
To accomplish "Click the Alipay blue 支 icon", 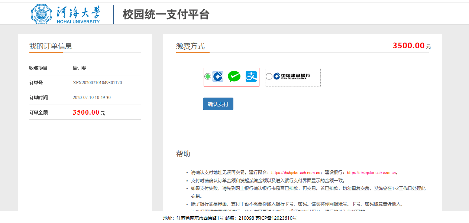I will click(x=251, y=77).
